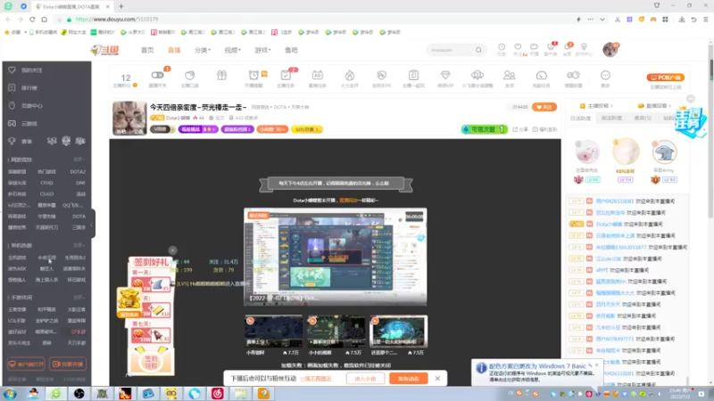The height and width of the screenshot is (401, 714).
Task: Open 主播任务 checklist icon
Action: [x=286, y=76]
